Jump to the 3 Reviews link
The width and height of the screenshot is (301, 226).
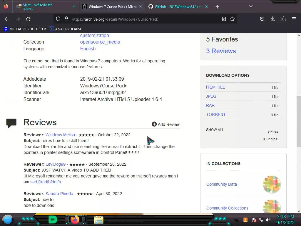221,51
